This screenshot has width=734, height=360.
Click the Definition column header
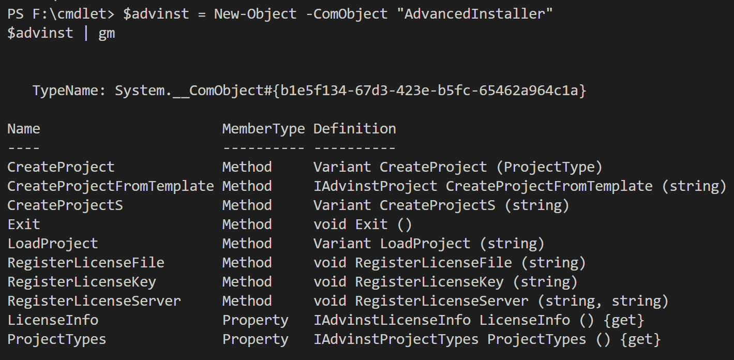coord(354,129)
